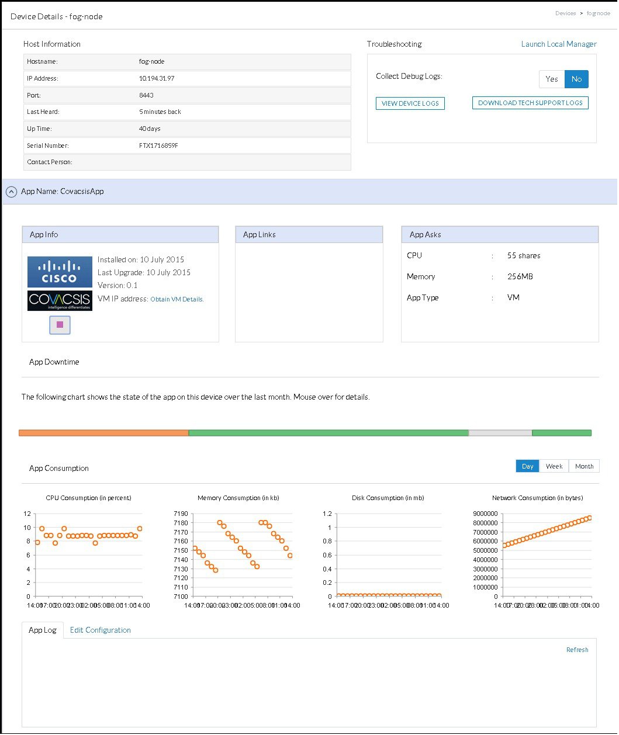This screenshot has width=619, height=735.
Task: Switch consumption charts to Day view
Action: [528, 466]
